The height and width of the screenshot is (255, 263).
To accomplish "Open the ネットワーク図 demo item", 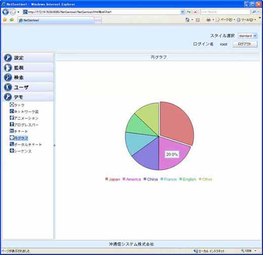I will point(24,111).
